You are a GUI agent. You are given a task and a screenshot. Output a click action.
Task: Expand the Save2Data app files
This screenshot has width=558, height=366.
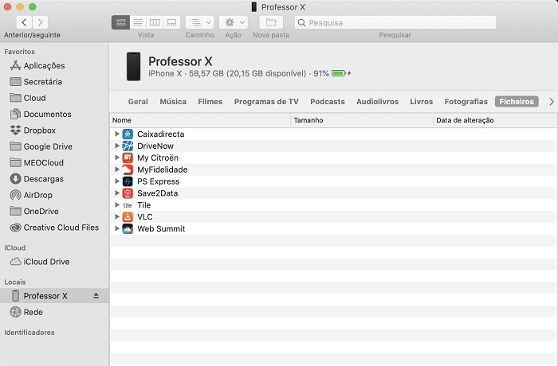click(x=116, y=193)
